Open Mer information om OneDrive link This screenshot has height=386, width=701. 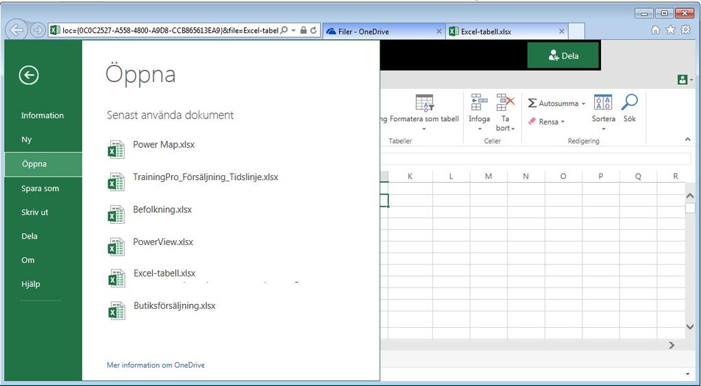156,365
